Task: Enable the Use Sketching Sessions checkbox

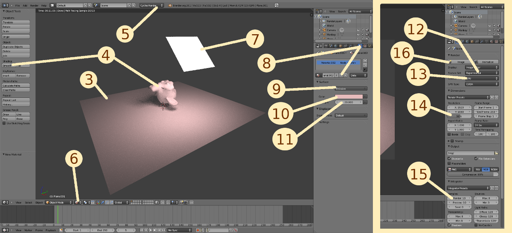Action: tap(4, 123)
